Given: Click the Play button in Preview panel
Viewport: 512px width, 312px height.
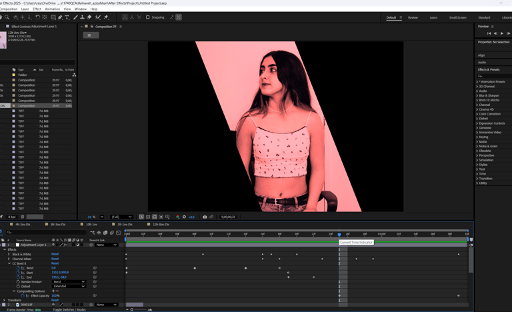Looking at the screenshot, I should click(502, 33).
